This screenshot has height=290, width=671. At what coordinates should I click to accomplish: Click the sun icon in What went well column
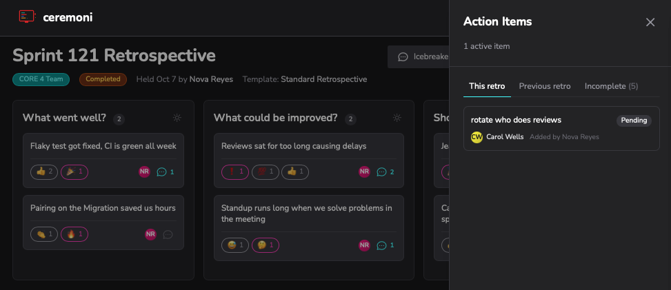pos(177,118)
